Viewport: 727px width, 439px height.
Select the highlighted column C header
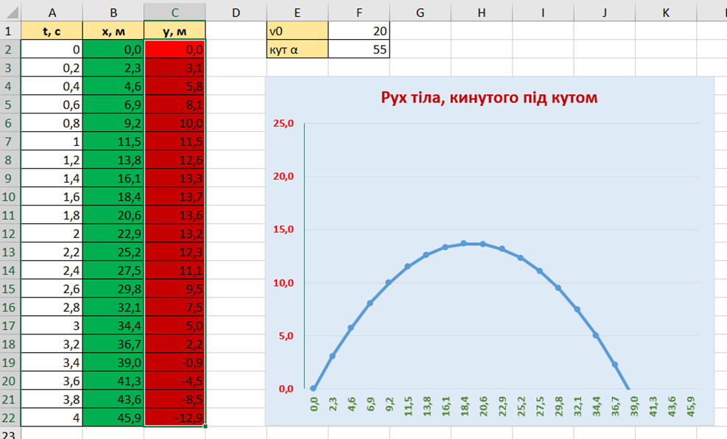pyautogui.click(x=175, y=12)
